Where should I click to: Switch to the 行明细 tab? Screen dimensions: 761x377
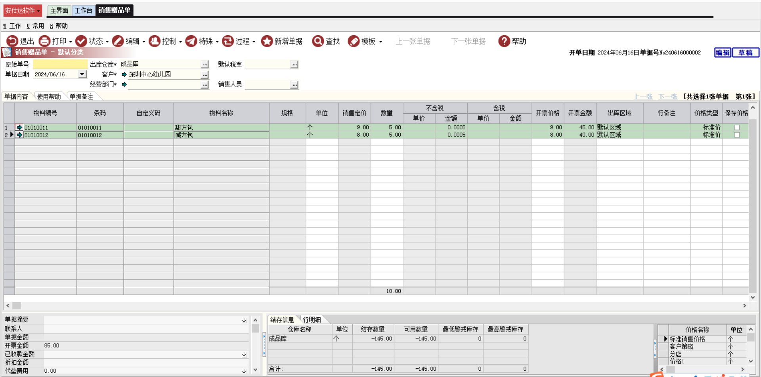312,320
